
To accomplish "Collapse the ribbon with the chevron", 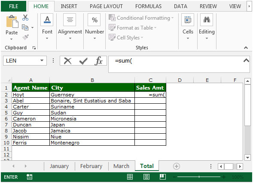I will click(246, 48).
